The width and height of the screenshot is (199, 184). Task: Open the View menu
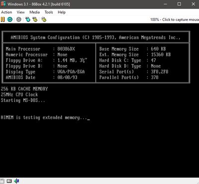click(x=20, y=12)
